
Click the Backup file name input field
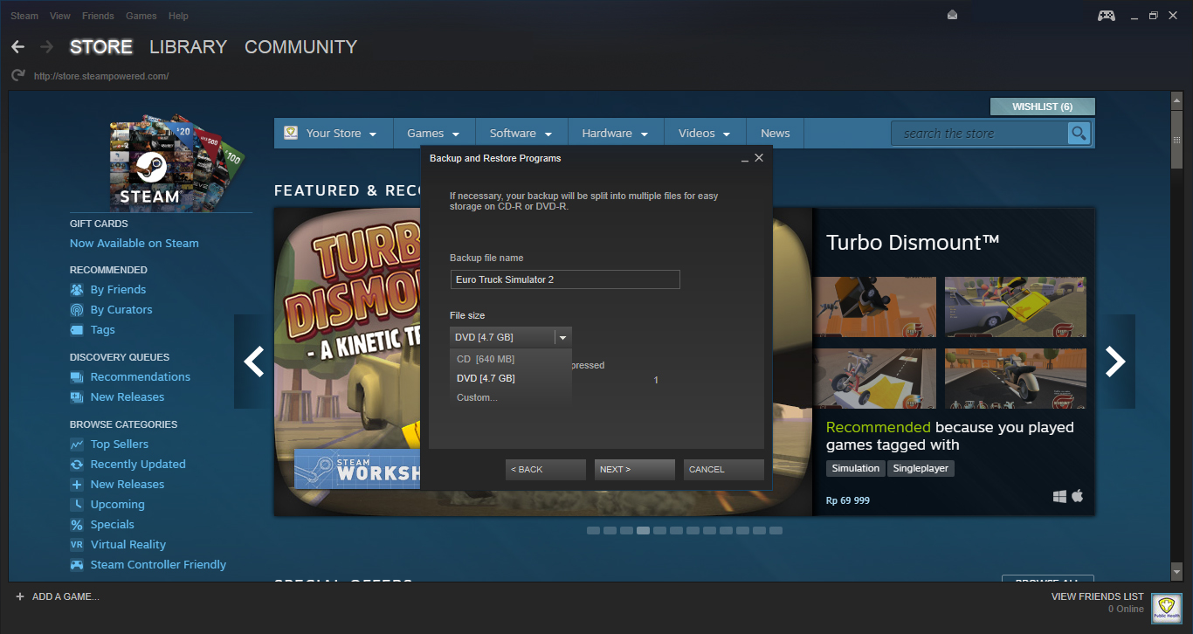(565, 279)
